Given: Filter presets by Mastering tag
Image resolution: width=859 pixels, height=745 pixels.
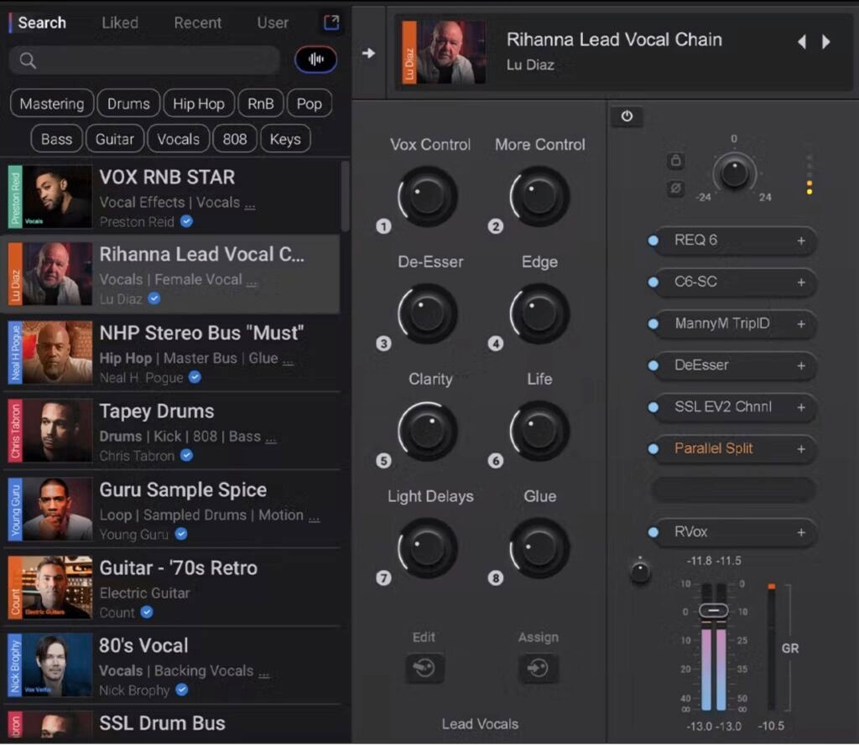Looking at the screenshot, I should click(x=52, y=103).
